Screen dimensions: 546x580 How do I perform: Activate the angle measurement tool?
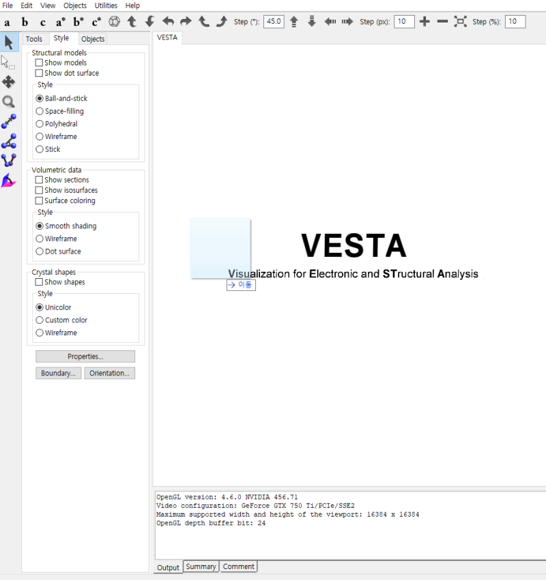8,140
